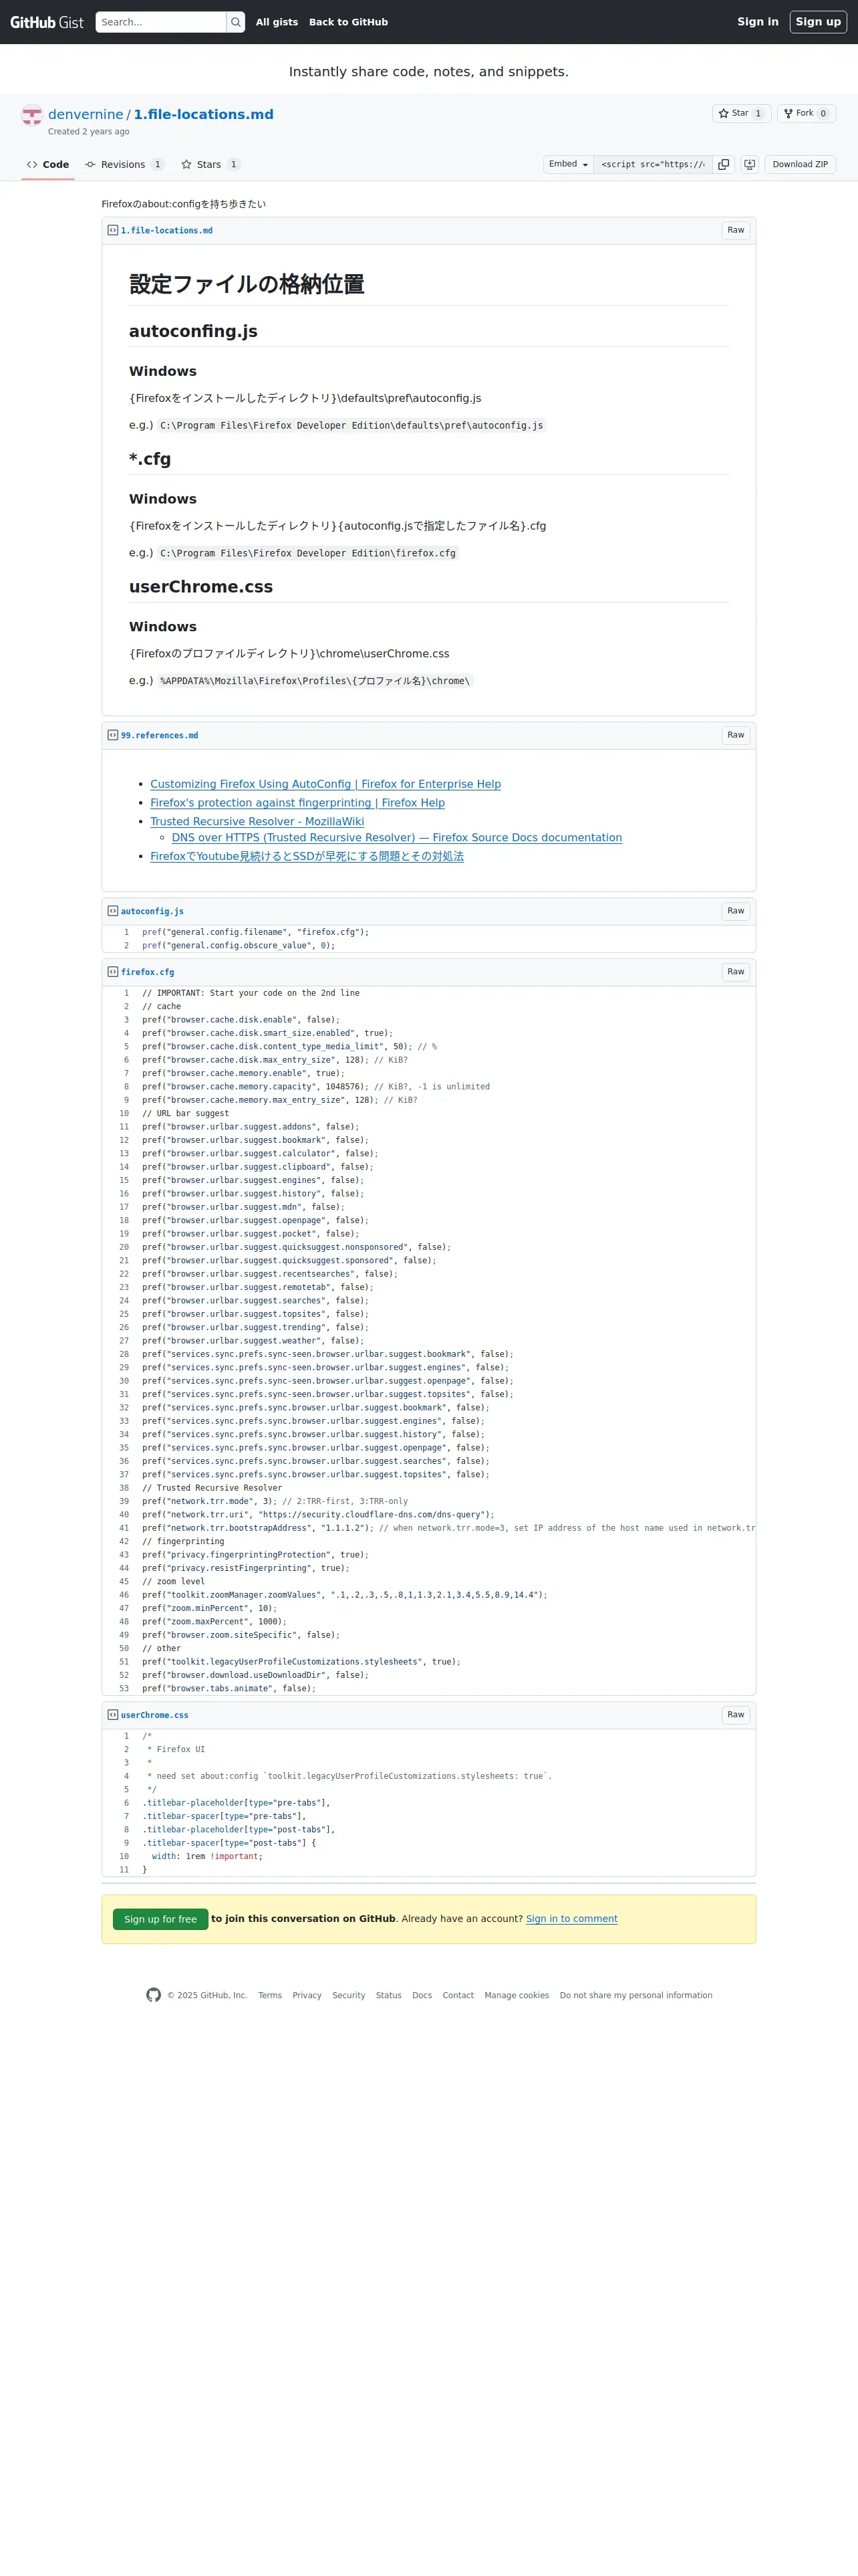Click the network.trr.uri pref line text
This screenshot has height=2576, width=858.
point(317,1516)
